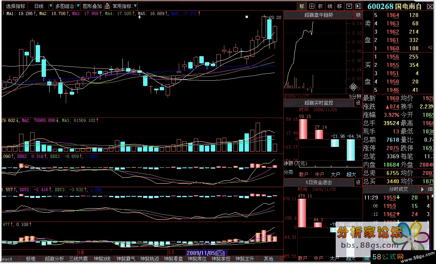Open the 选择指标 indicator selector
This screenshot has width=436, height=264.
click(x=15, y=6)
